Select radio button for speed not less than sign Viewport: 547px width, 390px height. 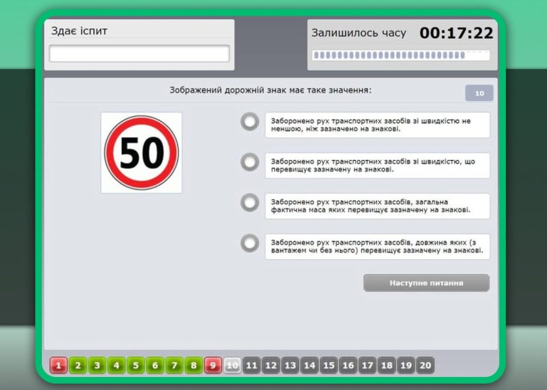(x=250, y=122)
